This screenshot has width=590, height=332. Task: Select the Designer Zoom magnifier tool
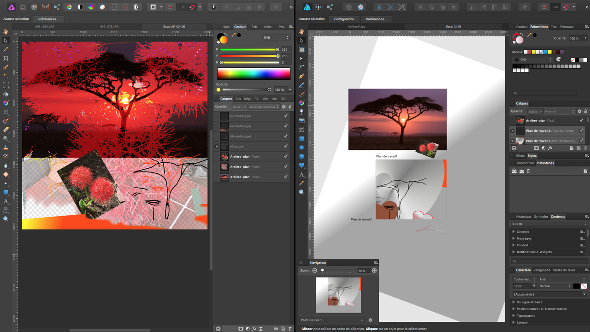302,192
